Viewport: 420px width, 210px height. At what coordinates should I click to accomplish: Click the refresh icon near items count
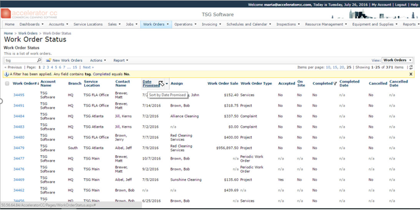(411, 67)
